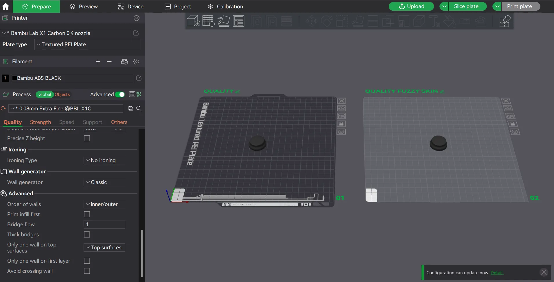
Task: Enable the Avoid crossing wall checkbox
Action: click(87, 271)
